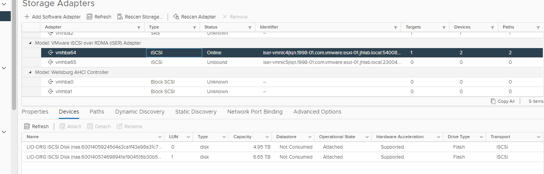Open Type column filter icon in adapters table
Screen dimensions: 544x174
tap(195, 27)
